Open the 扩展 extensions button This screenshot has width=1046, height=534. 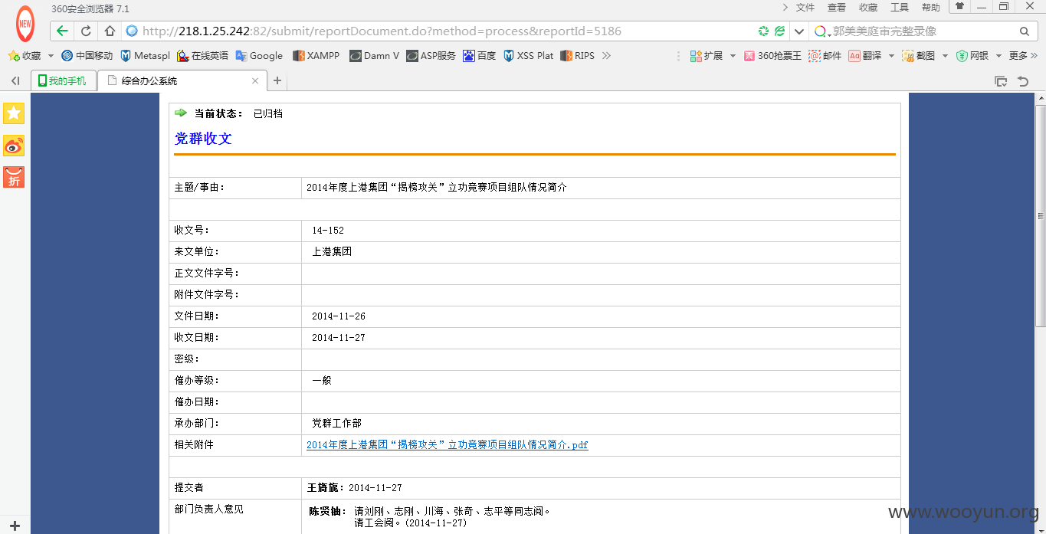(707, 56)
